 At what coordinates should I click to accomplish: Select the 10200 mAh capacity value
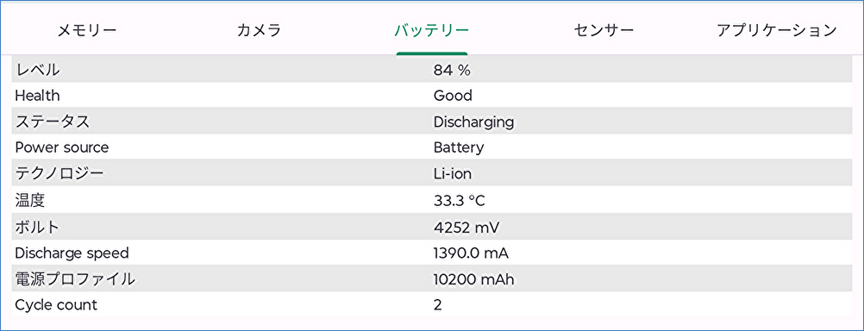(474, 280)
